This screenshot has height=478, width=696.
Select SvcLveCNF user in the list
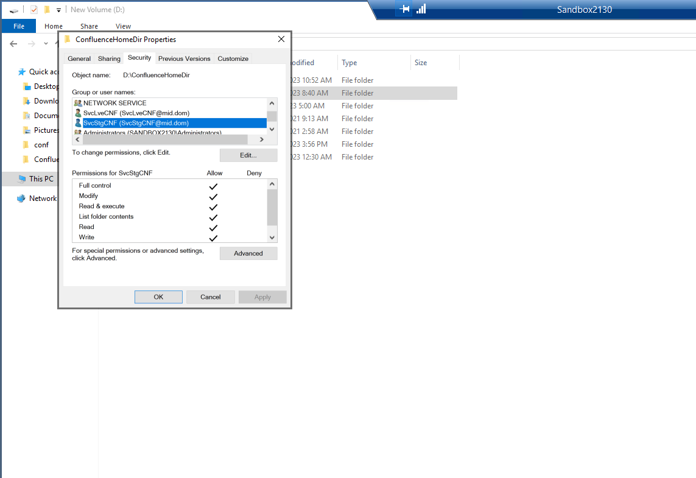click(x=170, y=113)
